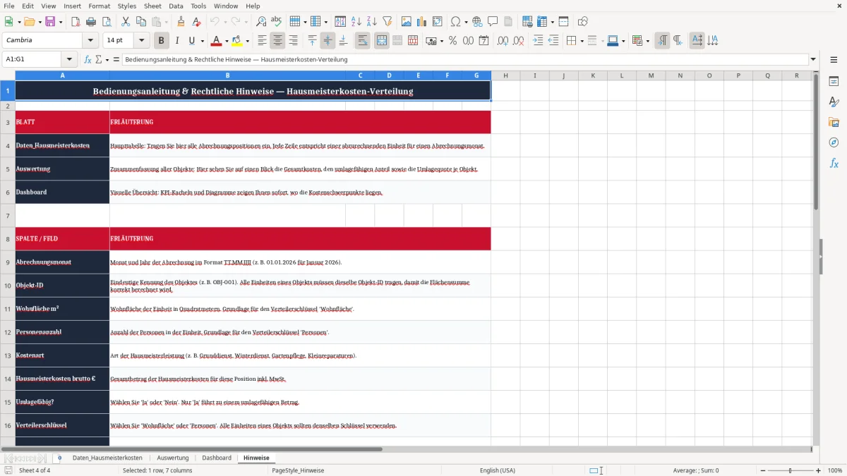847x476 pixels.
Task: Open background color dropdown arrow
Action: 247,41
